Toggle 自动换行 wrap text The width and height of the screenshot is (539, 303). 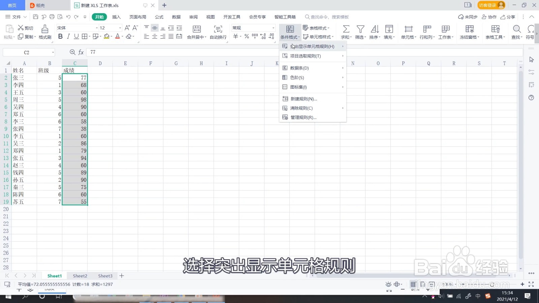218,32
